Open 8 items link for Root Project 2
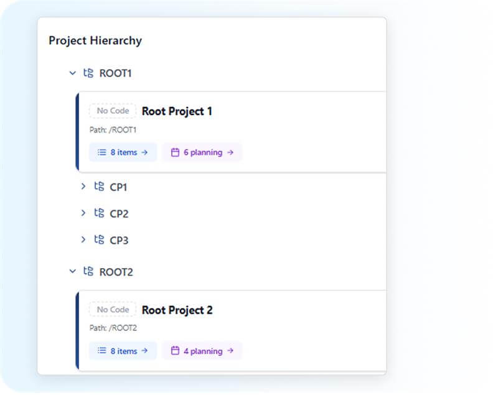 point(123,351)
